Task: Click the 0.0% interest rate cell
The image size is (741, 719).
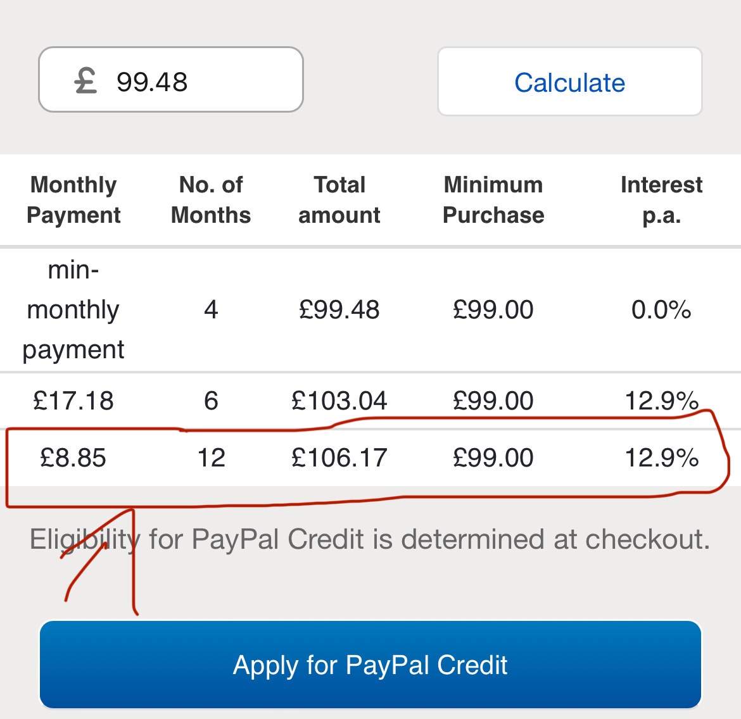Action: coord(661,310)
